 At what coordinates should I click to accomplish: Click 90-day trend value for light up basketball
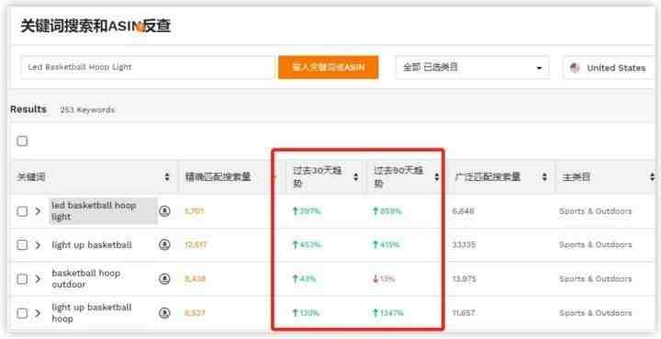386,245
